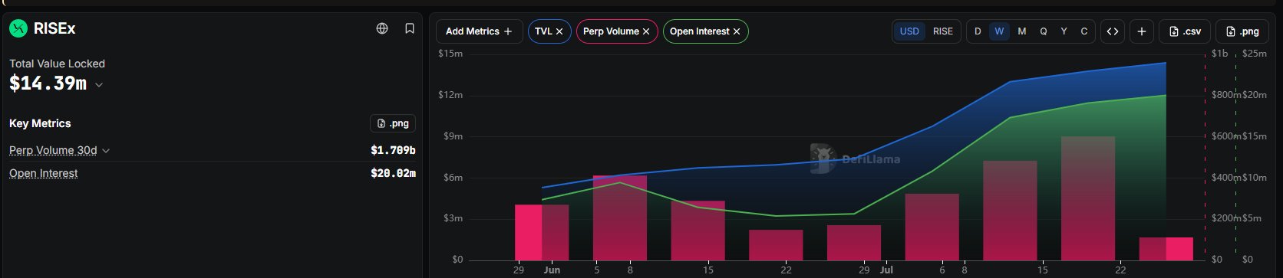This screenshot has width=1283, height=278.
Task: Download chart as .png in toolbar
Action: (x=1242, y=31)
